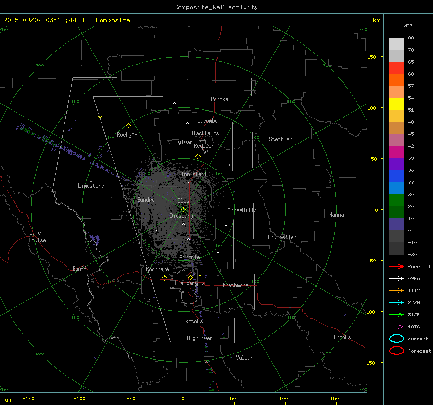Click the Lacombe town label
Image resolution: width=433 pixels, height=405 pixels.
pyautogui.click(x=207, y=121)
